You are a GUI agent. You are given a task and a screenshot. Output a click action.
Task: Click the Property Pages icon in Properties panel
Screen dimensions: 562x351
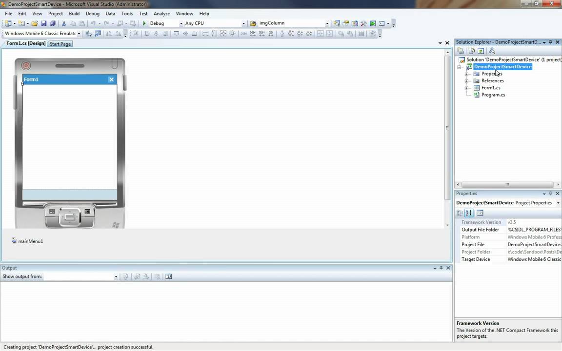480,213
